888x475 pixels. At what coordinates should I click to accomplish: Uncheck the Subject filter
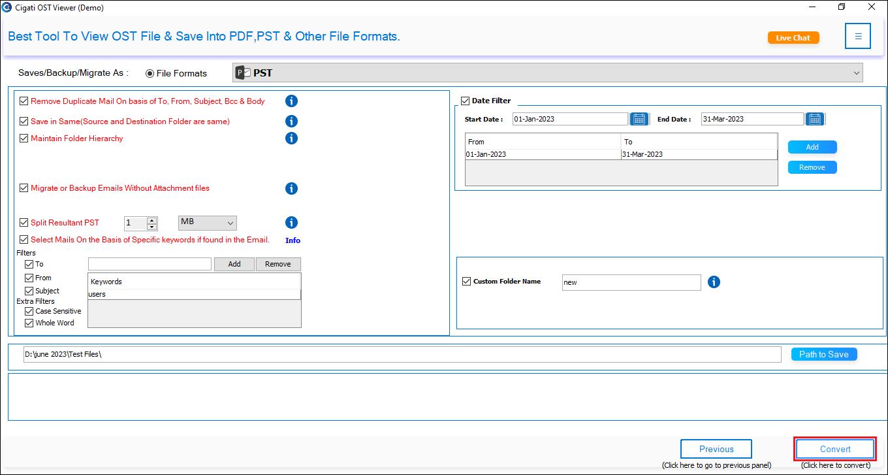click(x=29, y=291)
